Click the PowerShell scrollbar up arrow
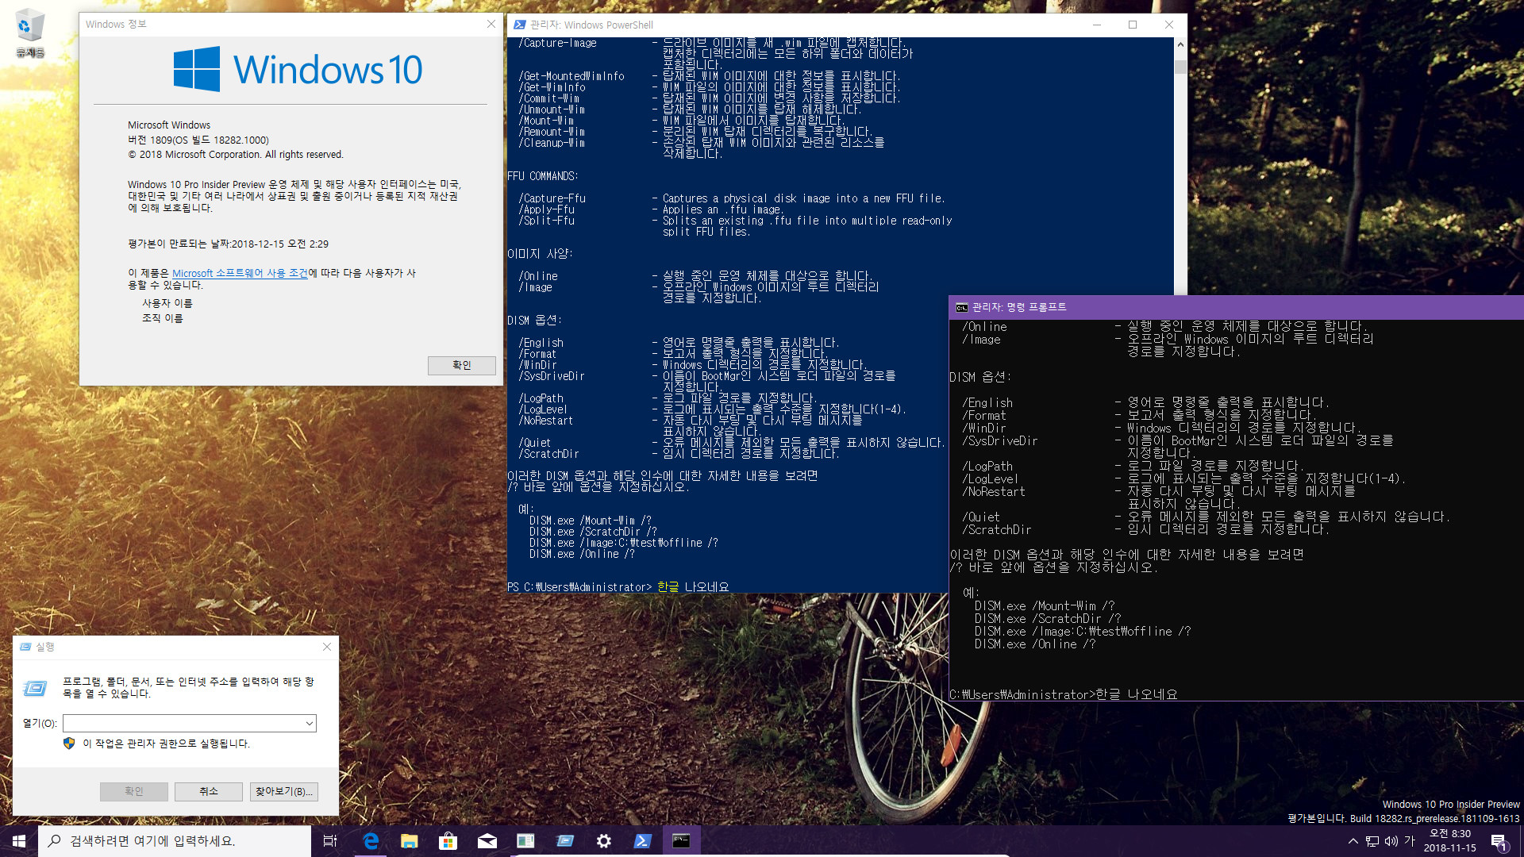Viewport: 1524px width, 857px height. 1180,44
